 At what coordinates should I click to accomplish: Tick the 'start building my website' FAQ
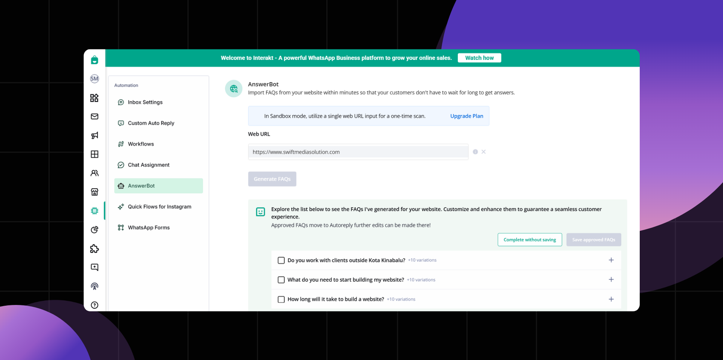click(281, 280)
